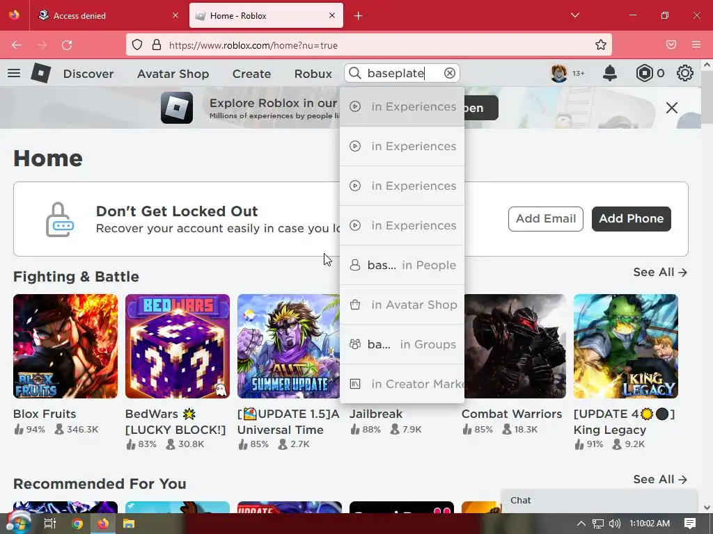Viewport: 713px width, 534px height.
Task: Click the search magnifier icon
Action: click(x=355, y=73)
